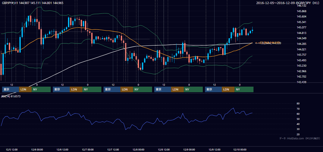Click the 144.285 price axis value
The width and height of the screenshot is (323, 152).
point(302,44)
